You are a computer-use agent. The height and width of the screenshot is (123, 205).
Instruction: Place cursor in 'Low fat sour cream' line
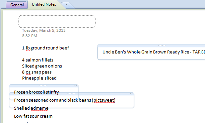point(33,116)
